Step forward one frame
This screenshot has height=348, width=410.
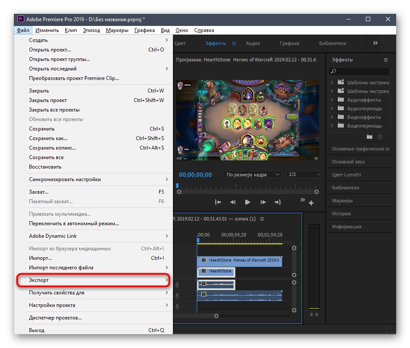[263, 202]
